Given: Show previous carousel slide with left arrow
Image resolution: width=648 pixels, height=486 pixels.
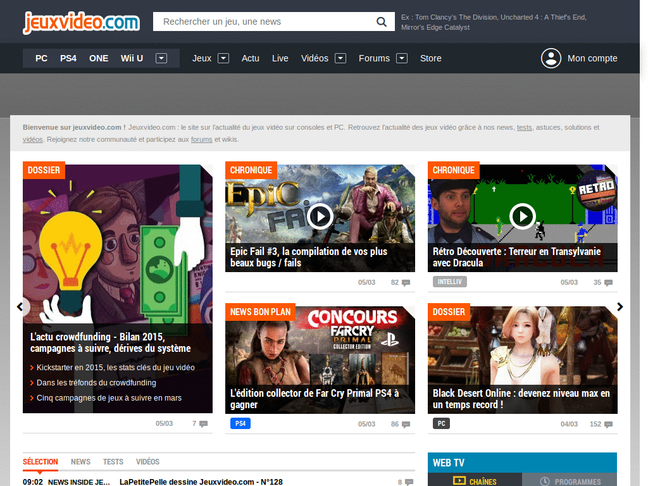Looking at the screenshot, I should [20, 307].
